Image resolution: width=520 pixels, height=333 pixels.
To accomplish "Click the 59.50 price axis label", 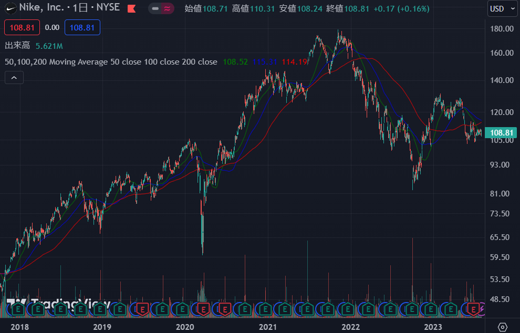I will pos(500,257).
